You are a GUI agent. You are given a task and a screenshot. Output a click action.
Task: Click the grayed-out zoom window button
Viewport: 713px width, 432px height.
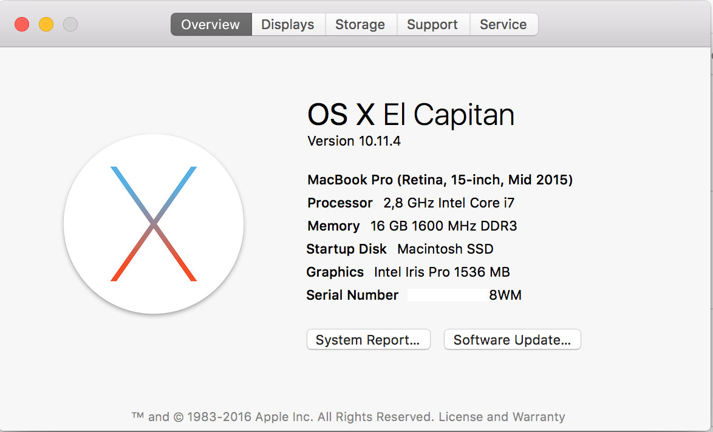(x=70, y=24)
